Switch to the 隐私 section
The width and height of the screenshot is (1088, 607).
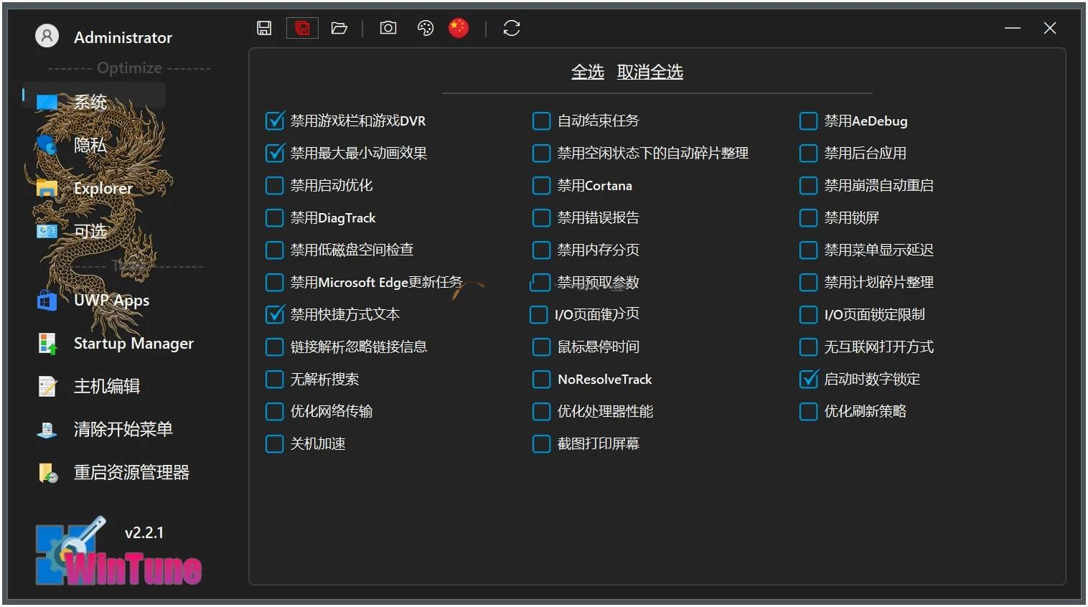[89, 145]
